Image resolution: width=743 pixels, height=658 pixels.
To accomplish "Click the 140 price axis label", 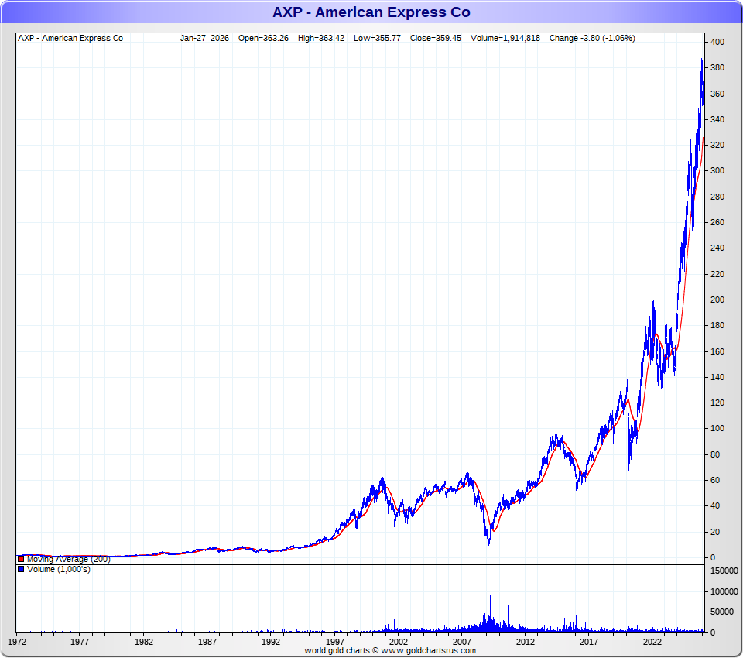I will 717,377.
